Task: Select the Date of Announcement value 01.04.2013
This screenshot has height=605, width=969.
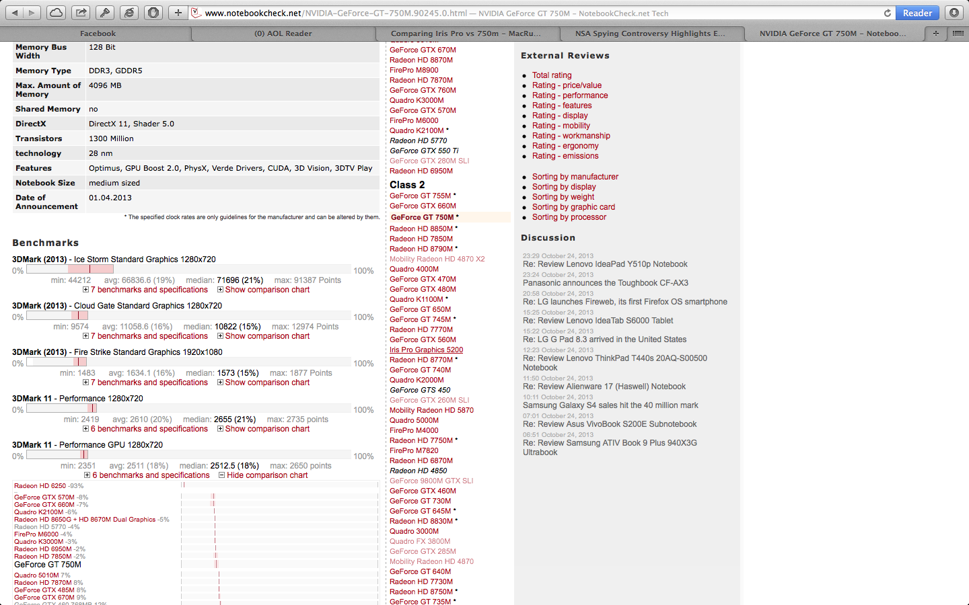Action: pos(110,198)
